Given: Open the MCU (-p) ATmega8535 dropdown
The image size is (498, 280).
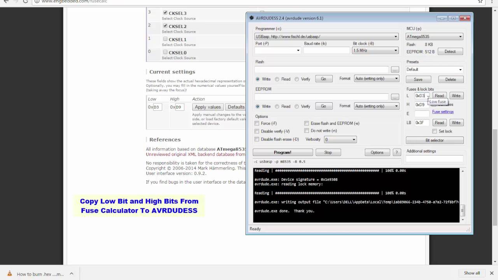Looking at the screenshot, I should click(x=434, y=37).
